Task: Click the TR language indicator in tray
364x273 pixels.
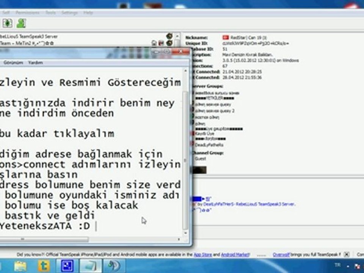Action: click(338, 265)
